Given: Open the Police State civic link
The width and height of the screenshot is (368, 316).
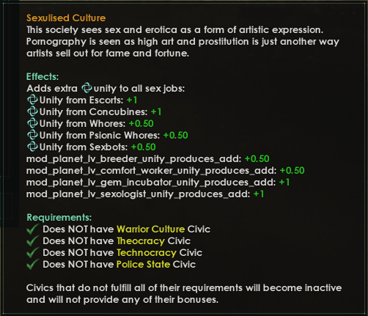Looking at the screenshot, I should point(143,265).
